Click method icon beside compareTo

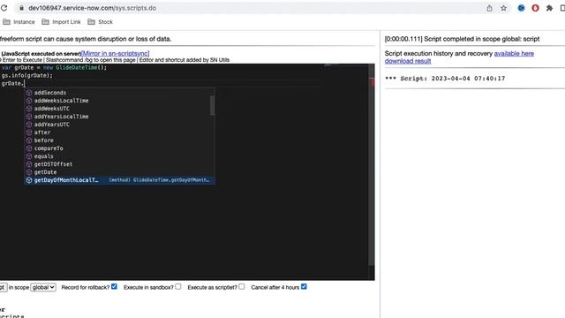coord(29,148)
